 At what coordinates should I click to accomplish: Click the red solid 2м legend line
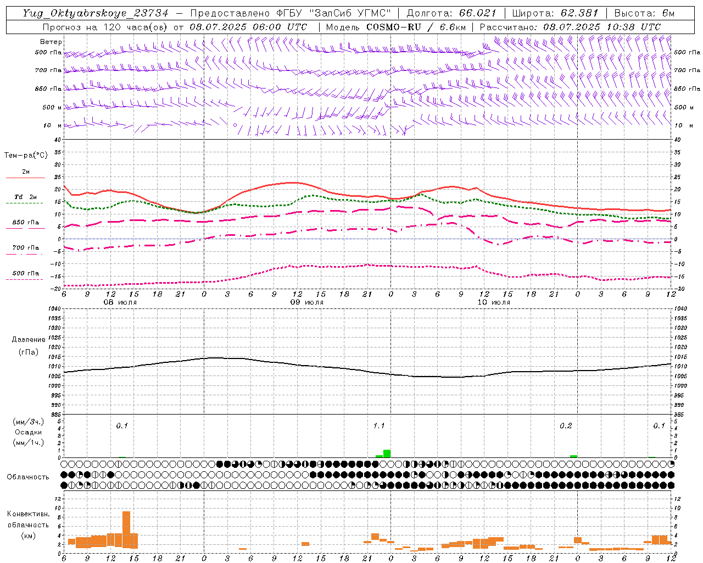pyautogui.click(x=25, y=178)
